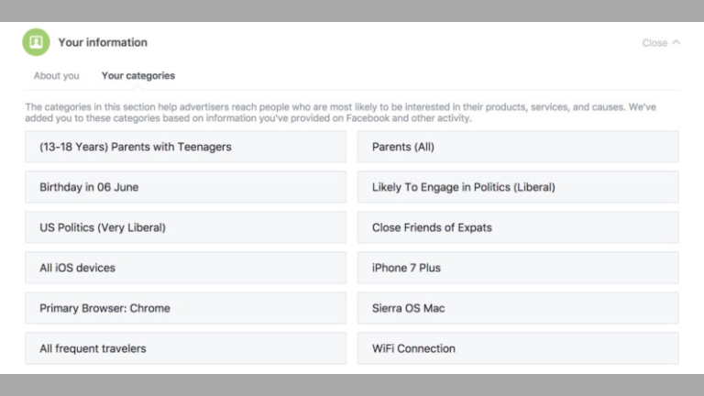Select the iPhone 7 Plus category
Viewport: 704px width, 396px height.
(x=518, y=268)
